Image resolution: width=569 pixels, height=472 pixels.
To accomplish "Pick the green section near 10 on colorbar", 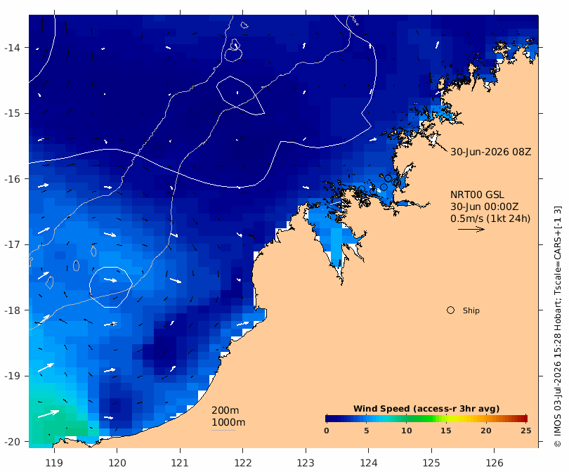I will click(x=407, y=419).
